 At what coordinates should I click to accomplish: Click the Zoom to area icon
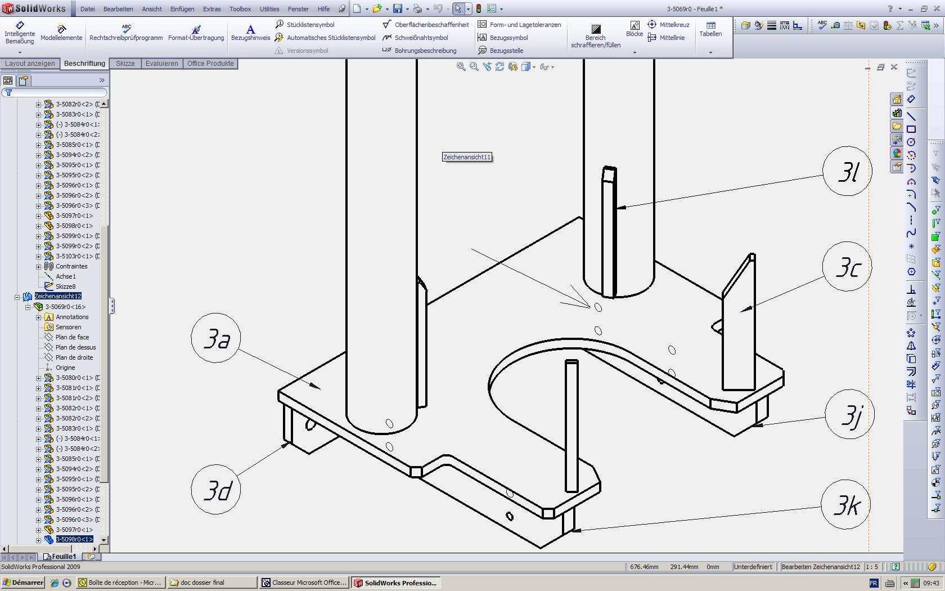pyautogui.click(x=474, y=66)
